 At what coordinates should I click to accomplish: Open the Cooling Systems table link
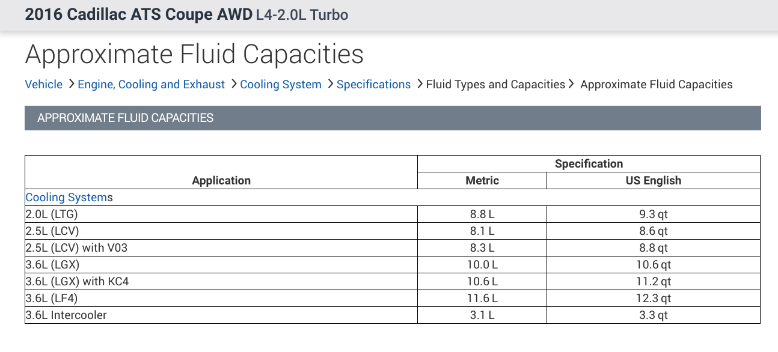[66, 197]
